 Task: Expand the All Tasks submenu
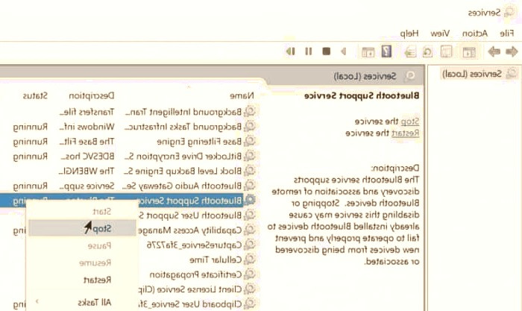coord(95,302)
